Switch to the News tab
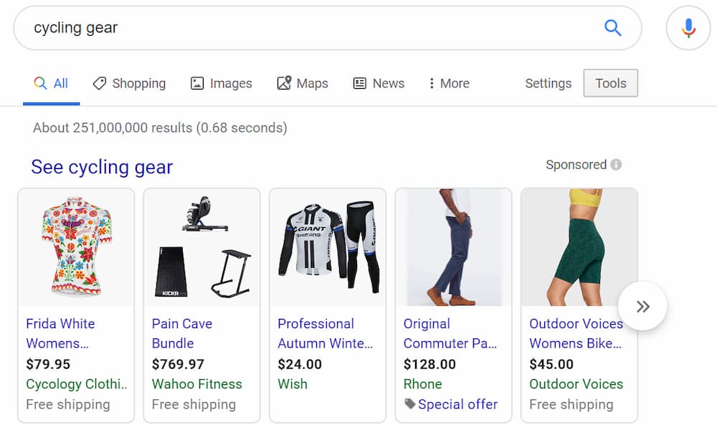The width and height of the screenshot is (717, 430). click(379, 83)
